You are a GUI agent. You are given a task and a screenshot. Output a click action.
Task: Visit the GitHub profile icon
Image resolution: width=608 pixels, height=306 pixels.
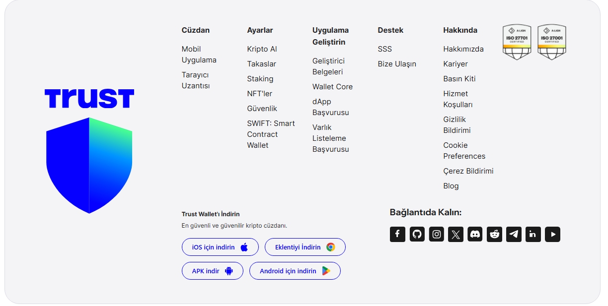(x=417, y=234)
